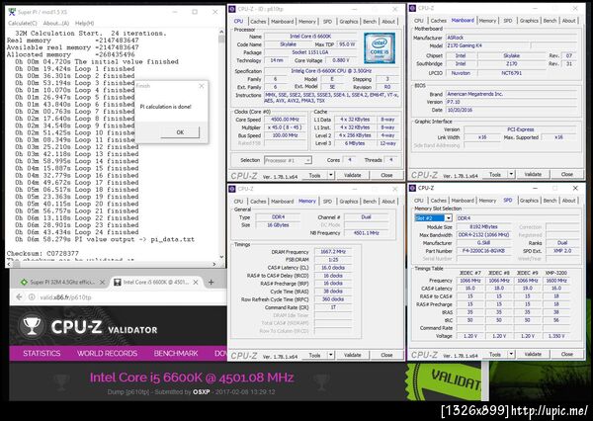Click the CPU-Z Validator trophy logo
This screenshot has height=421, width=593.
coord(32,326)
